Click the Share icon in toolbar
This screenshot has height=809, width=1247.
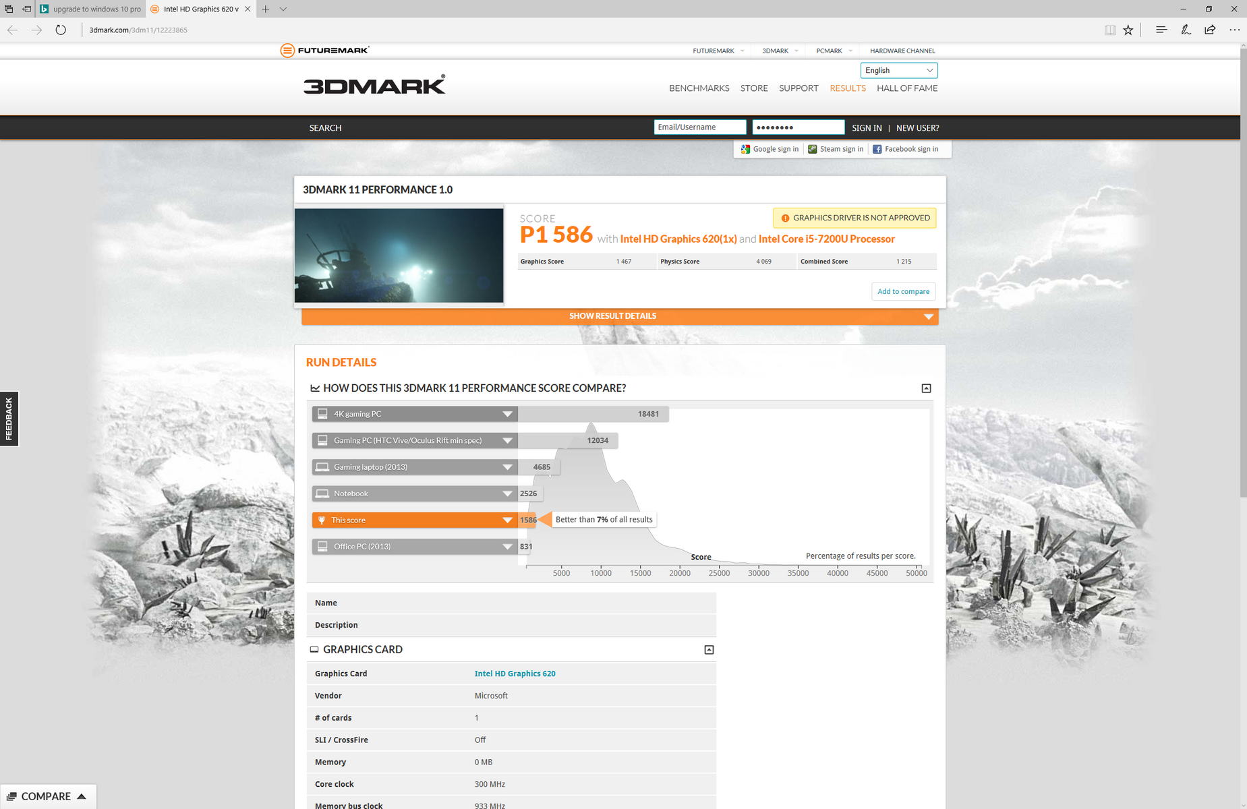1210,30
